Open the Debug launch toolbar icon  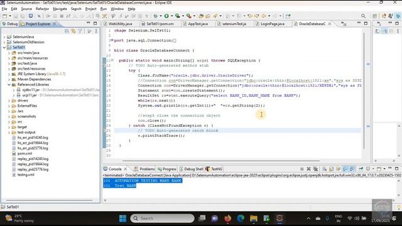(x=155, y=16)
